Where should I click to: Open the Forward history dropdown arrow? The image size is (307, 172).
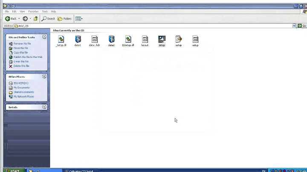point(30,19)
